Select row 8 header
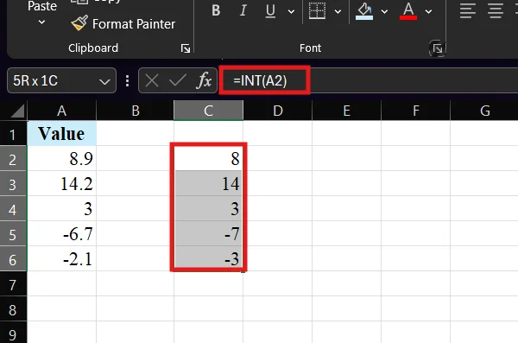Image resolution: width=518 pixels, height=343 pixels. coord(13,309)
